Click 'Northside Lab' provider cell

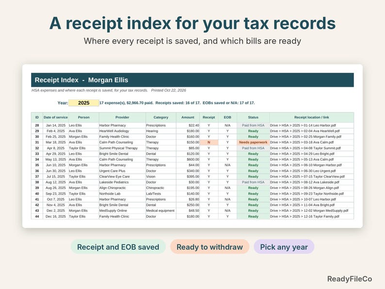point(122,194)
